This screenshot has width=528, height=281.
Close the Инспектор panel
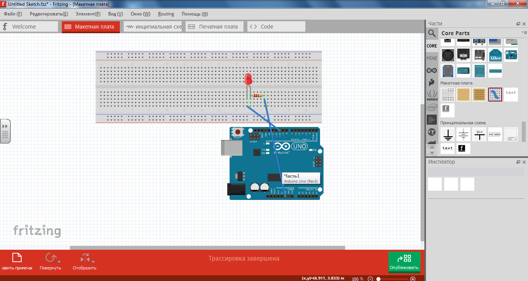[x=524, y=162]
